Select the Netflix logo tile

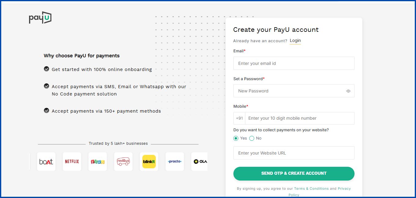[x=72, y=162]
